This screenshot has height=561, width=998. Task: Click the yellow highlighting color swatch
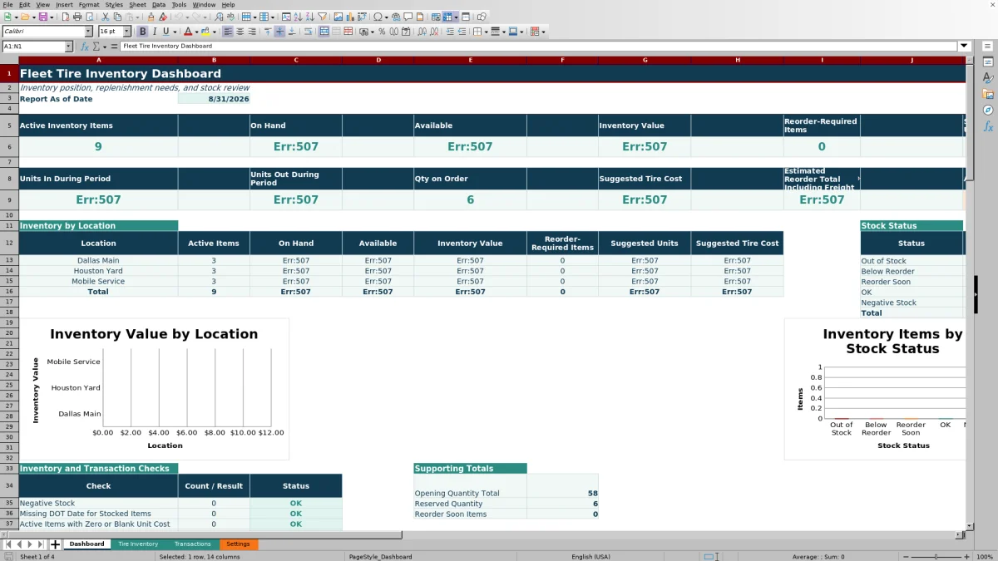tap(205, 32)
